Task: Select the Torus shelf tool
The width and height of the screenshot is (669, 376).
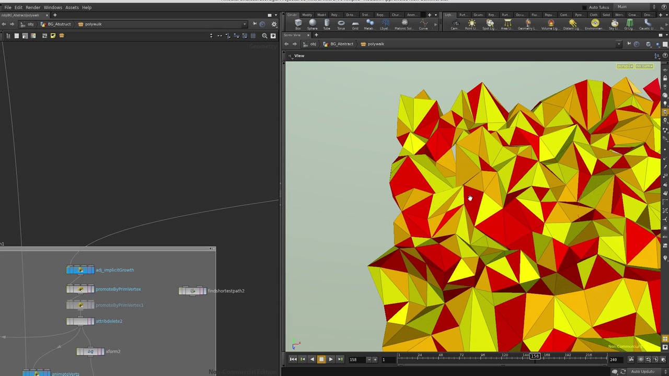Action: [341, 25]
